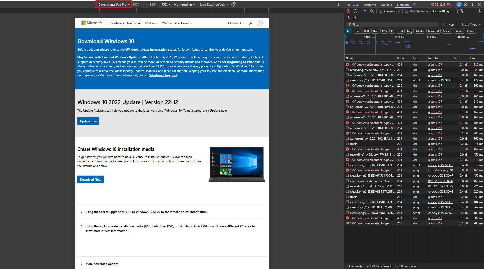484x269 pixels.
Task: Enable the Disable cache checkbox
Action: (x=407, y=11)
